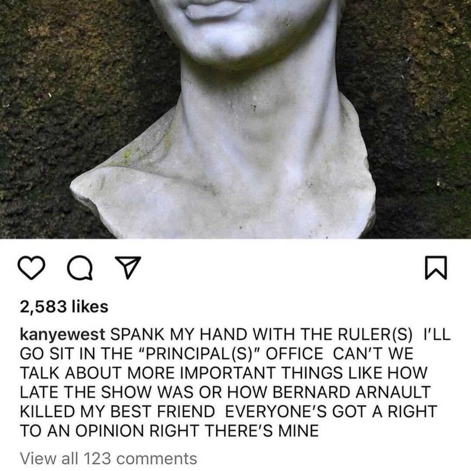
Task: Open the list of 2,583 likes
Action: coord(64,307)
